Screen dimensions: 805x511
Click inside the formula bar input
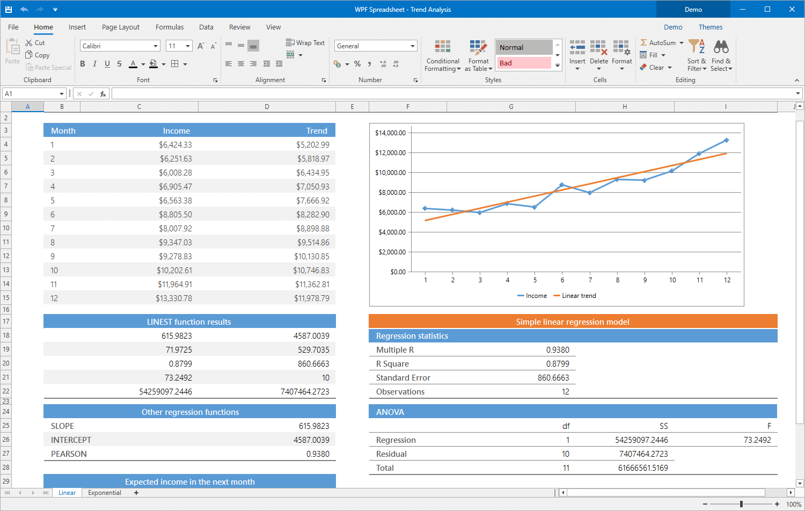451,94
